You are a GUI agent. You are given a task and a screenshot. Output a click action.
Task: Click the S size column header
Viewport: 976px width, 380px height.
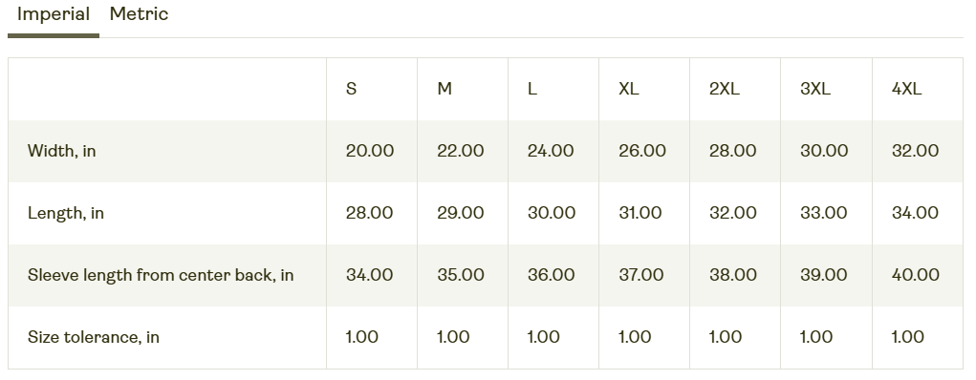(352, 89)
